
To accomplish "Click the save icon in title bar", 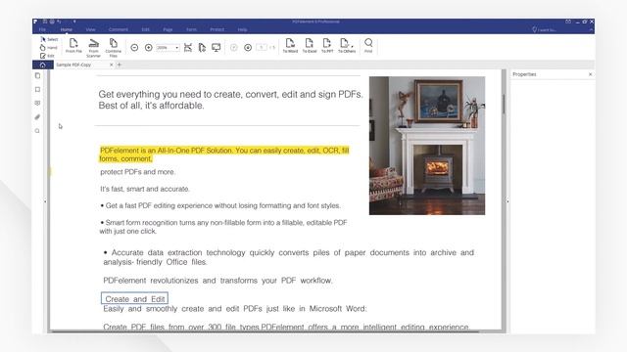I will tap(45, 22).
